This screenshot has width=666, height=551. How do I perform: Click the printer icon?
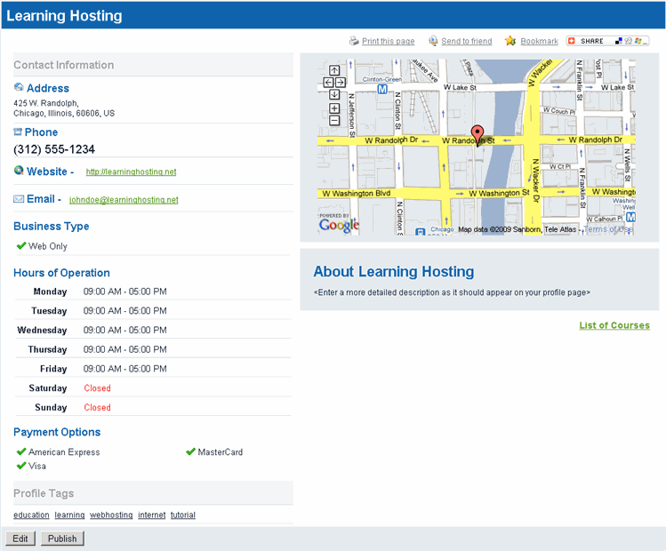[354, 41]
